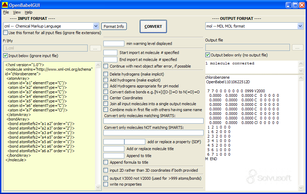This screenshot has height=194, width=307.
Task: Click the 'F:\My' path label
Action: [x=8, y=41]
